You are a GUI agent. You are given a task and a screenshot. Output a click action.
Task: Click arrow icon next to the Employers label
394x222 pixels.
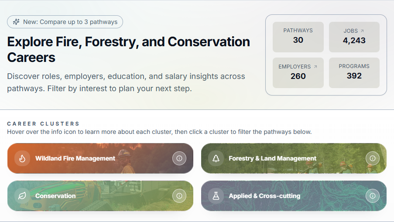click(315, 67)
